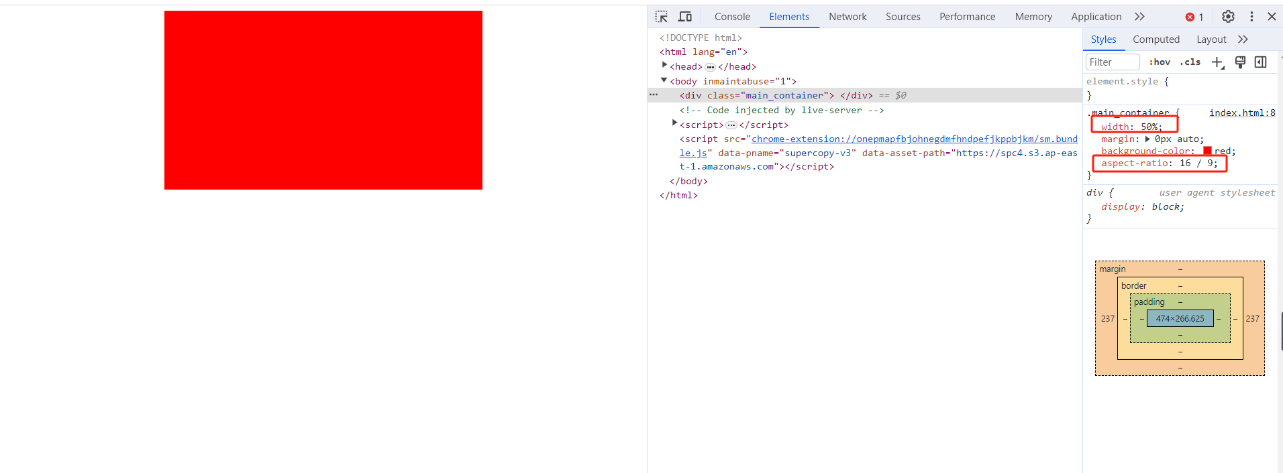Edit the aspect-ratio 16 / 9 value

(x=1196, y=163)
